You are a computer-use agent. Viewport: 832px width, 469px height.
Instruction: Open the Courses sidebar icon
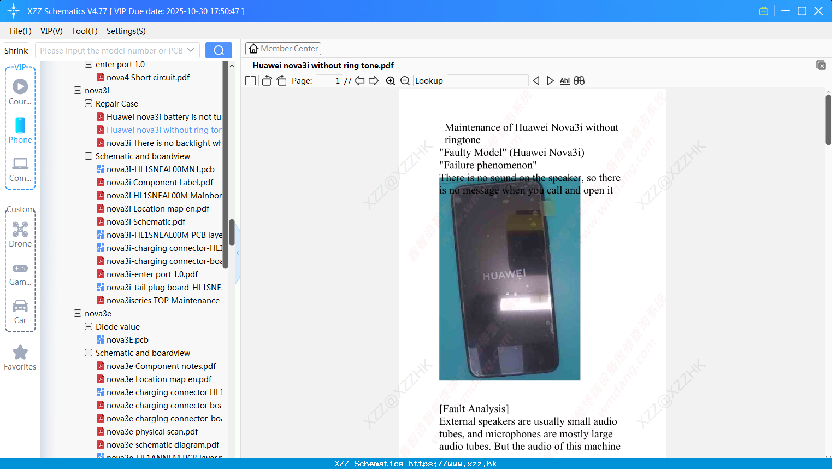pos(20,92)
